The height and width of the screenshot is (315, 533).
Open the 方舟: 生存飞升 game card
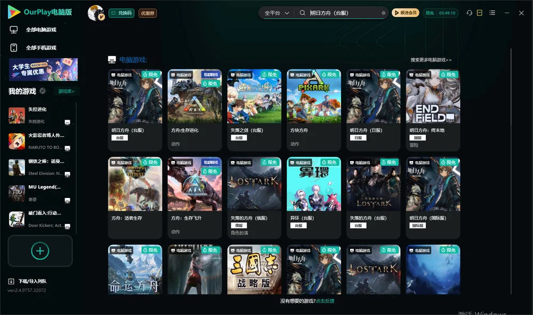[195, 198]
